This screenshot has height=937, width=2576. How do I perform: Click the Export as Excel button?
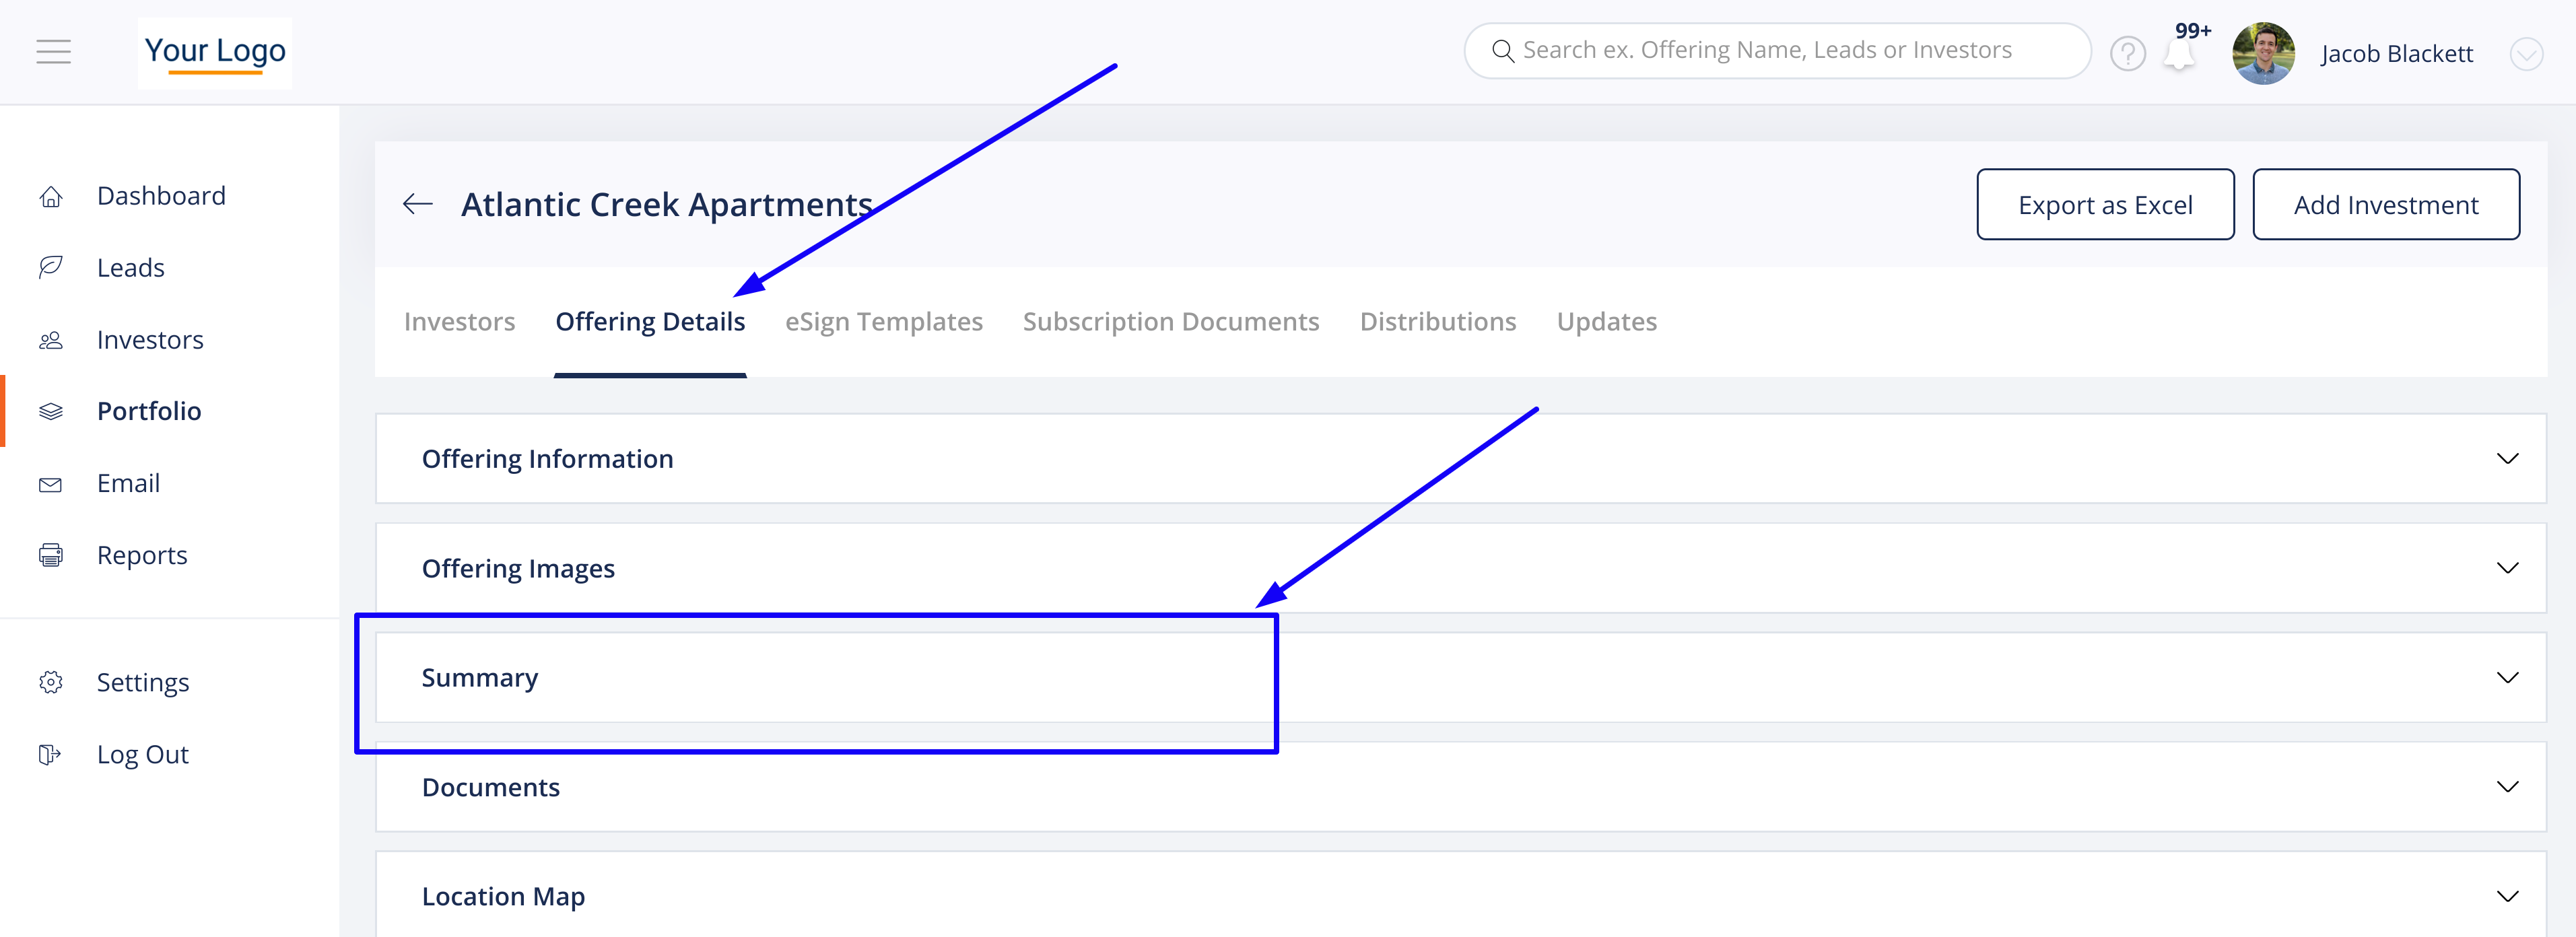(2104, 205)
